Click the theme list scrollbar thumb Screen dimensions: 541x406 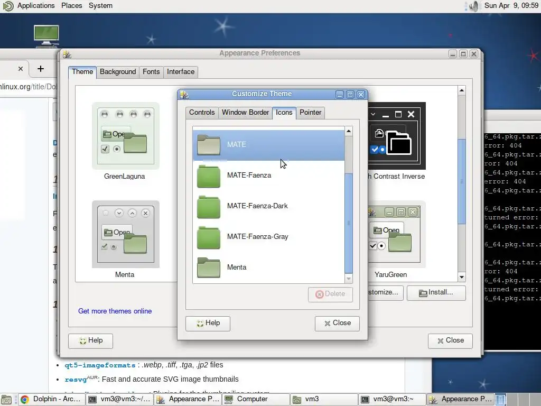point(462,181)
